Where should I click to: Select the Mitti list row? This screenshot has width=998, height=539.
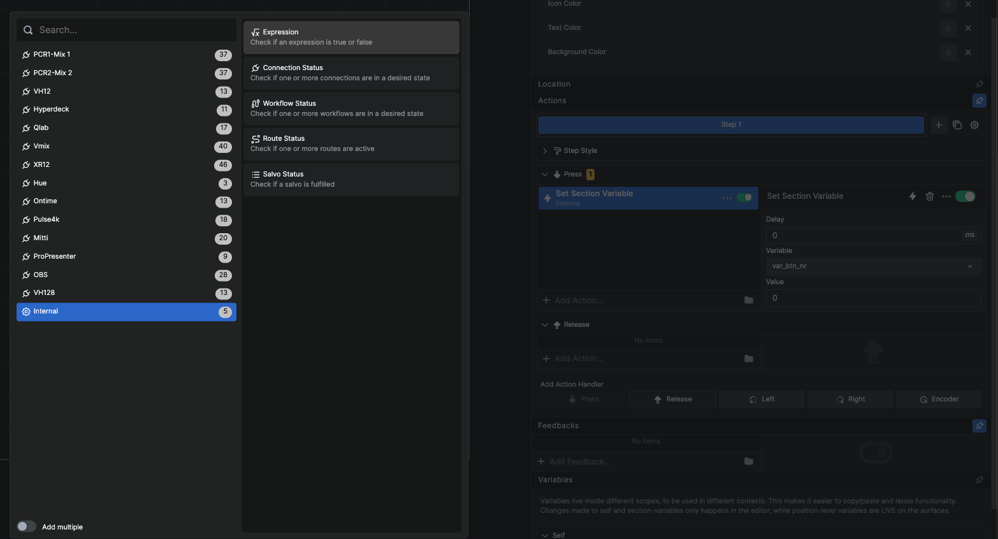click(x=126, y=238)
